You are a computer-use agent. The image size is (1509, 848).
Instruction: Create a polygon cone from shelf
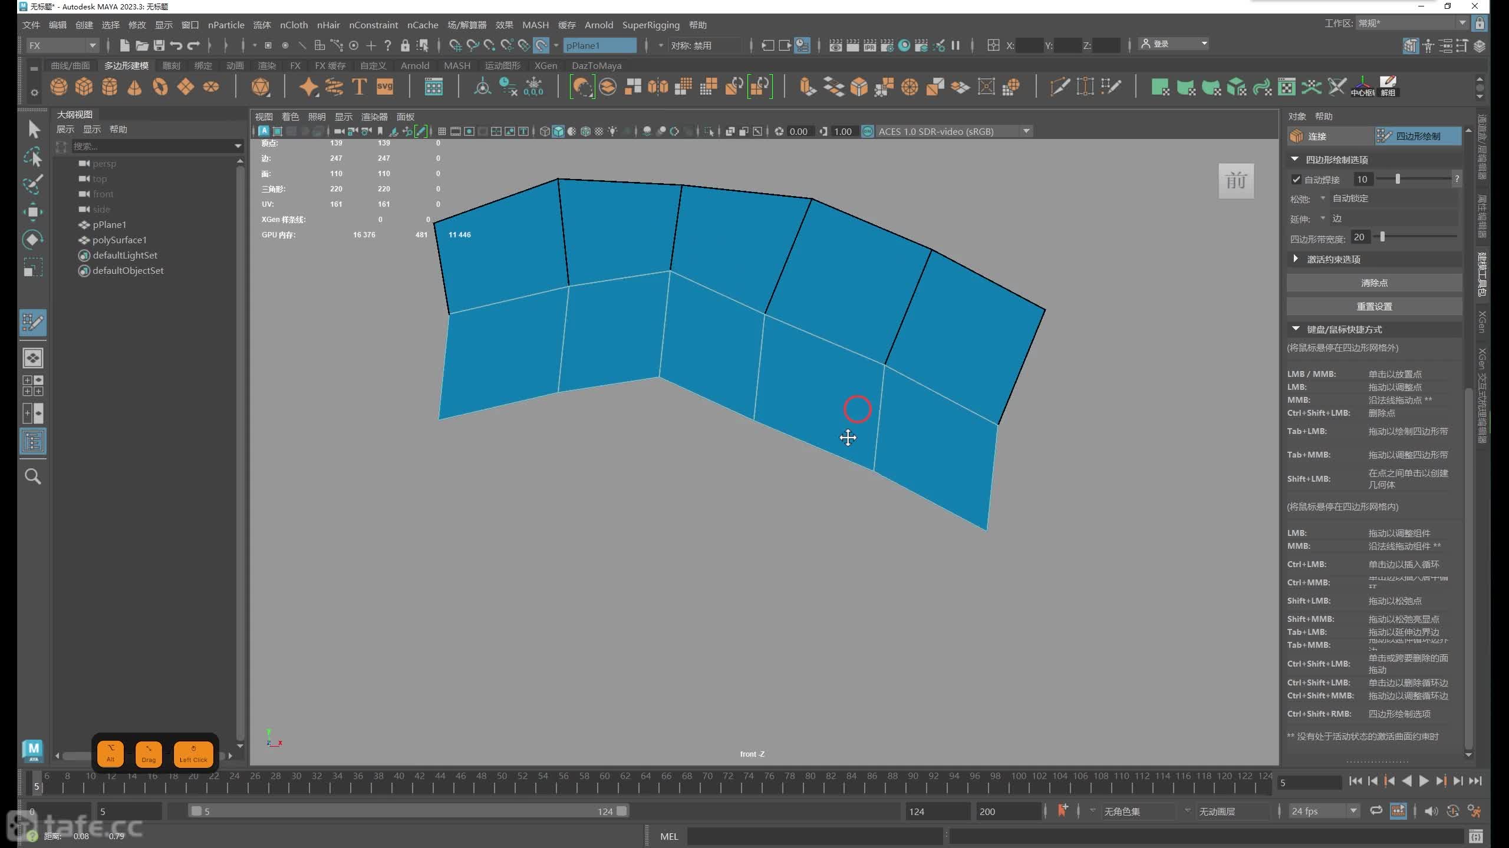point(134,87)
